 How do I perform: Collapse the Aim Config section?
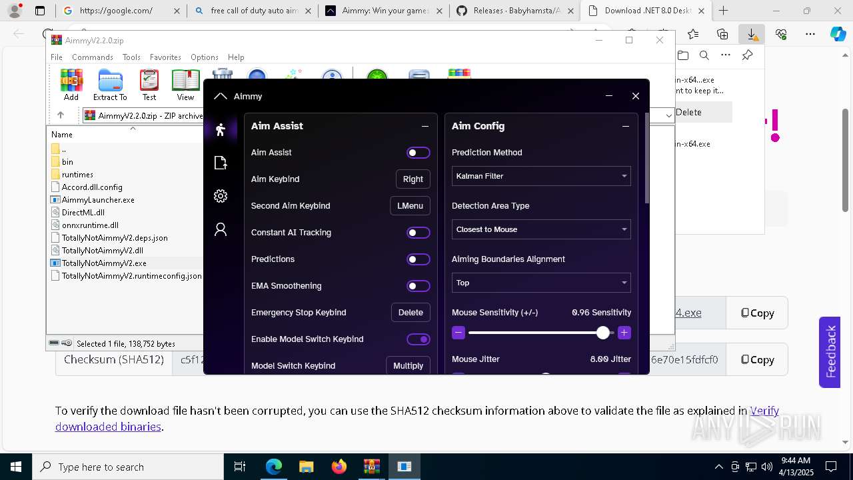(x=625, y=126)
